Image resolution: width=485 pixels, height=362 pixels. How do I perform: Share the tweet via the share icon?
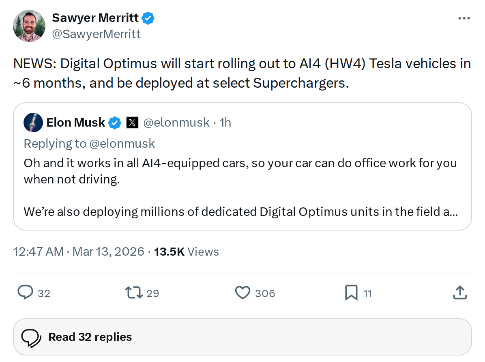point(459,293)
